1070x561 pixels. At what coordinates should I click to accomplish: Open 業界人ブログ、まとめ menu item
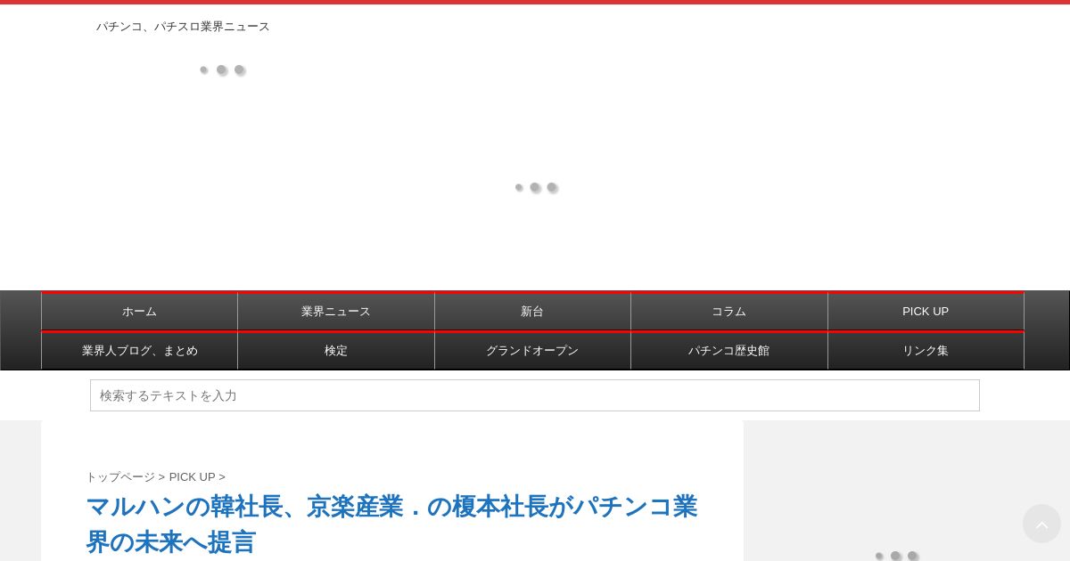[x=139, y=351]
